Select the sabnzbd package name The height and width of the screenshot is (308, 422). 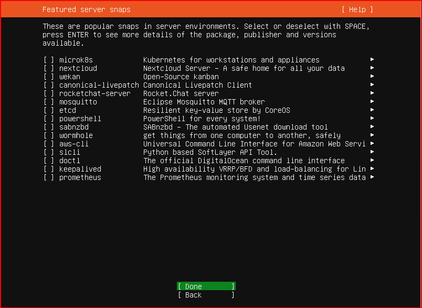73,127
